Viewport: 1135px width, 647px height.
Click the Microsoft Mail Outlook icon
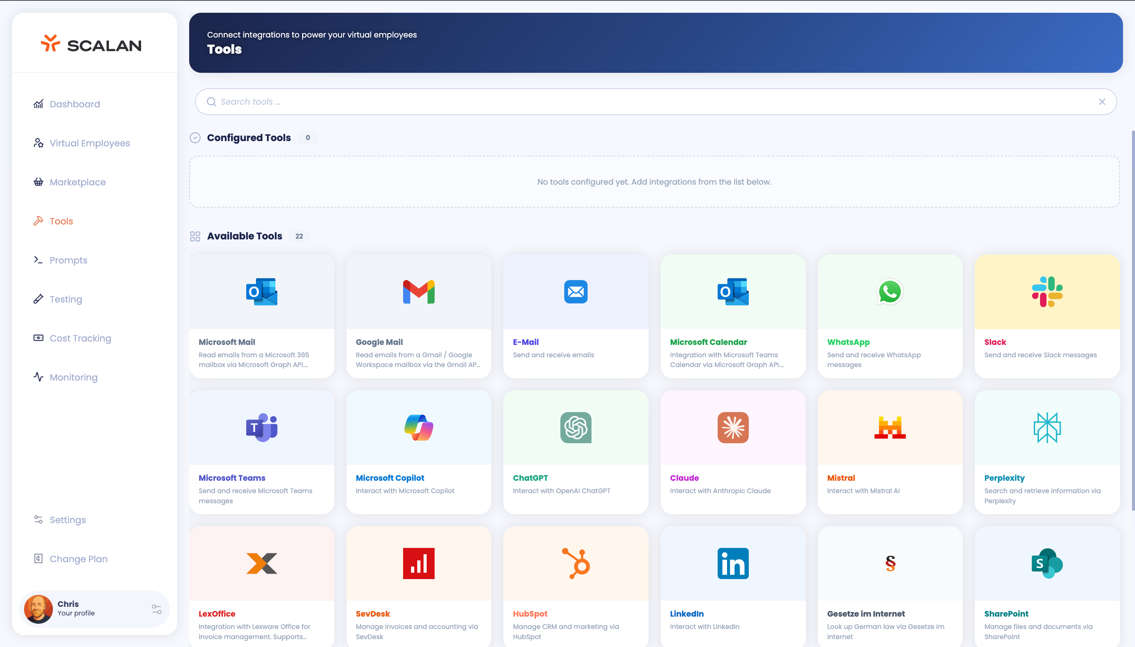tap(262, 292)
